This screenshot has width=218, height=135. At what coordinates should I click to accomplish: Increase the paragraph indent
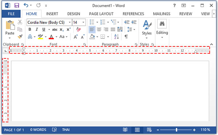pyautogui.click(x=134, y=22)
